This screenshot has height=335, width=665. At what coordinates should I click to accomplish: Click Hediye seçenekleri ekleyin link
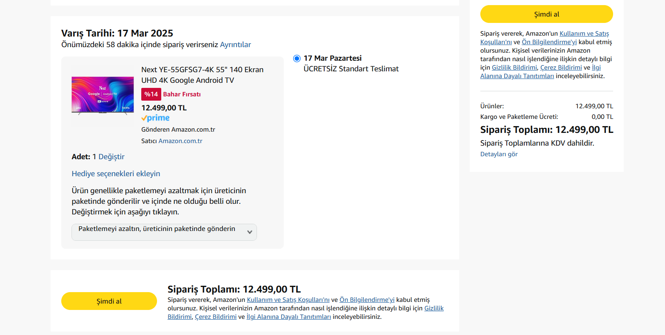[x=116, y=174]
